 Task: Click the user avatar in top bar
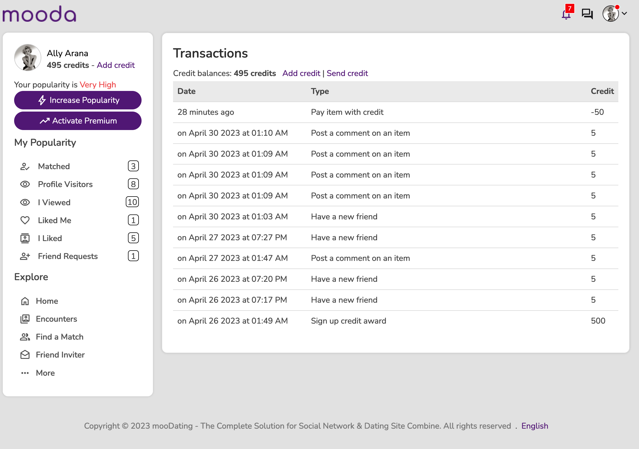(610, 14)
